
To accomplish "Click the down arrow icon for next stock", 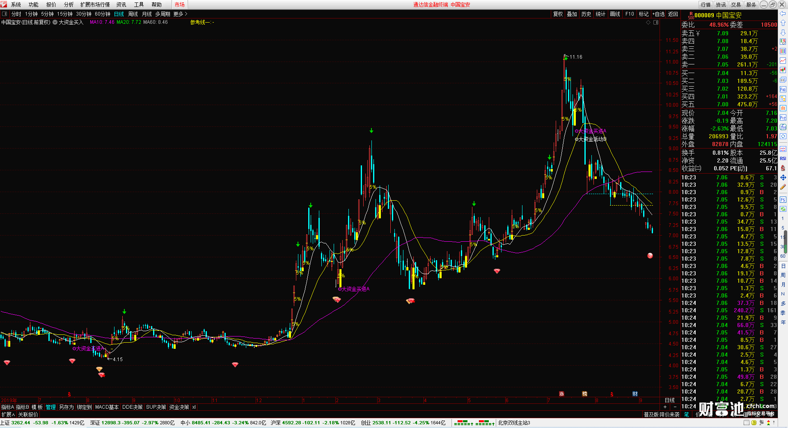I will (783, 32).
